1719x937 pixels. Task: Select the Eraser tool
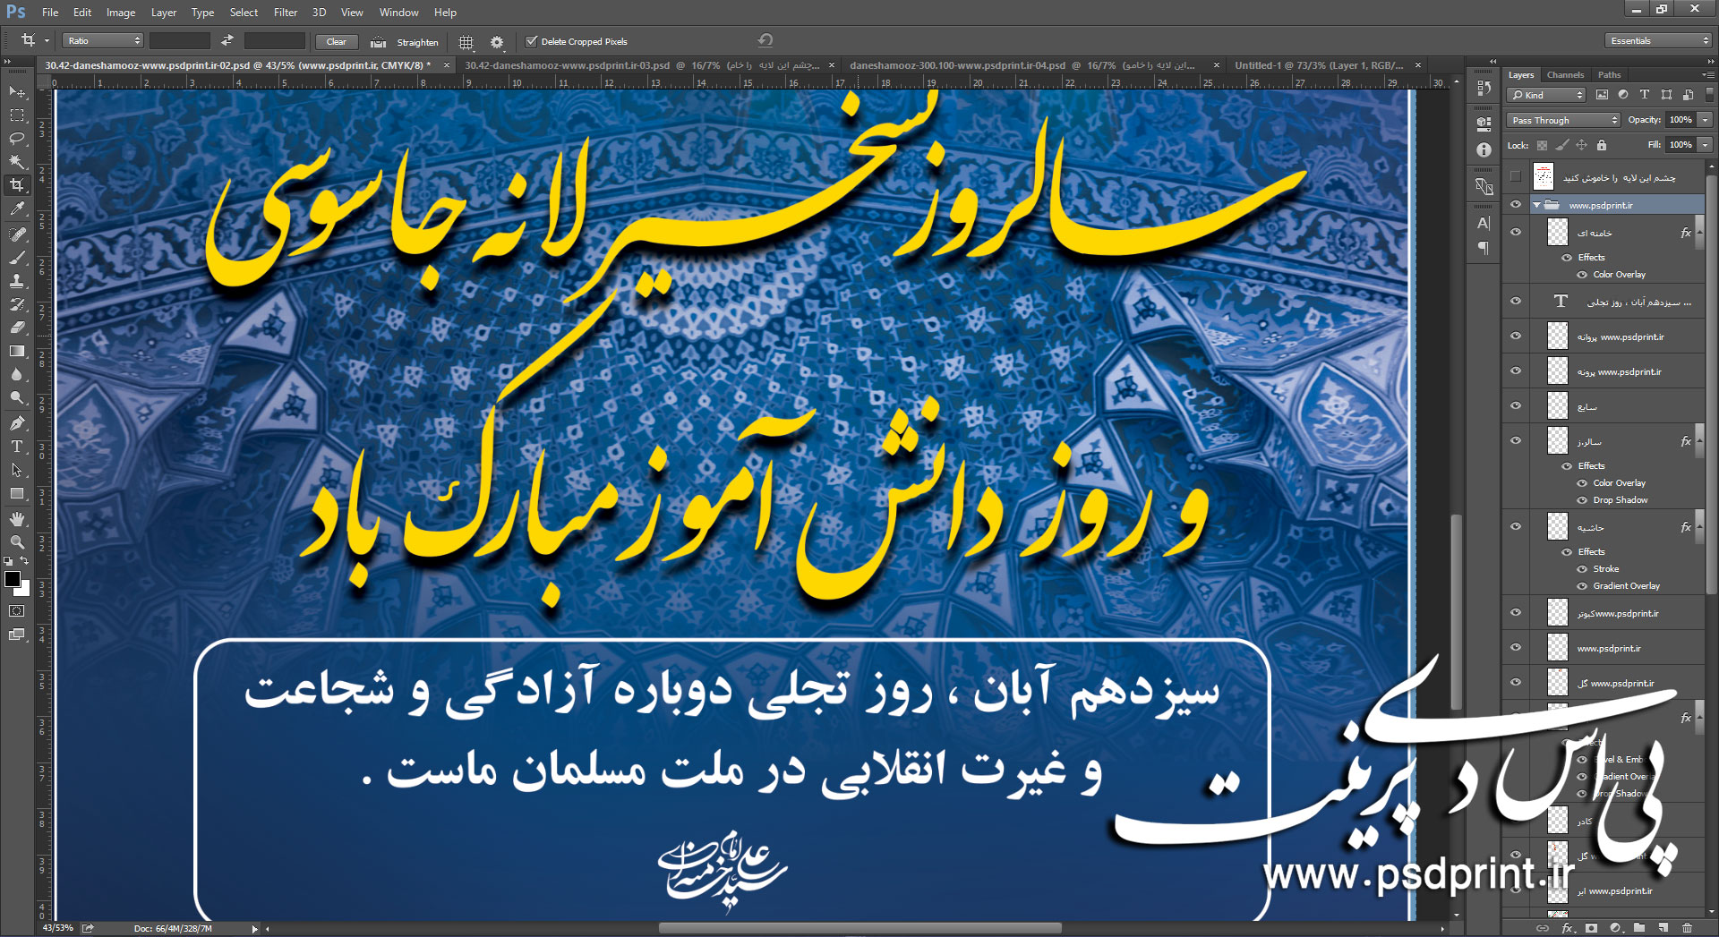(17, 328)
